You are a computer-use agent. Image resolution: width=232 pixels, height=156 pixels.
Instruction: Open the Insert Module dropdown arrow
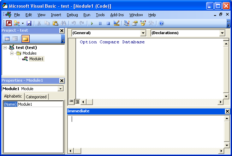click(x=23, y=23)
